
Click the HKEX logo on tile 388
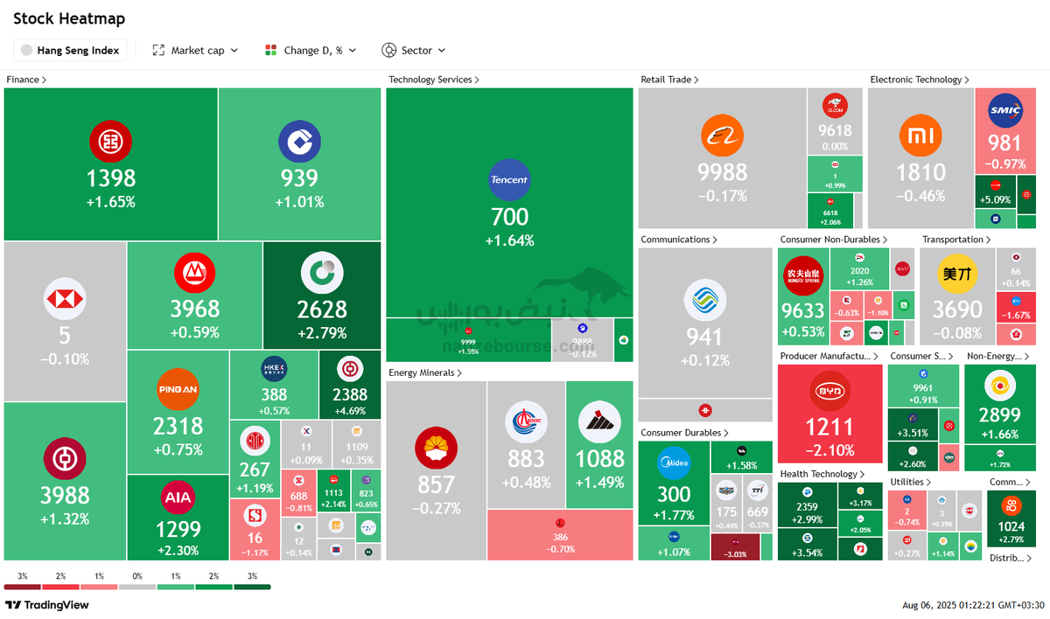[274, 369]
